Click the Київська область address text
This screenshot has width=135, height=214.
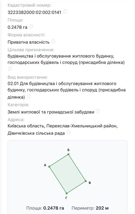click(x=26, y=126)
